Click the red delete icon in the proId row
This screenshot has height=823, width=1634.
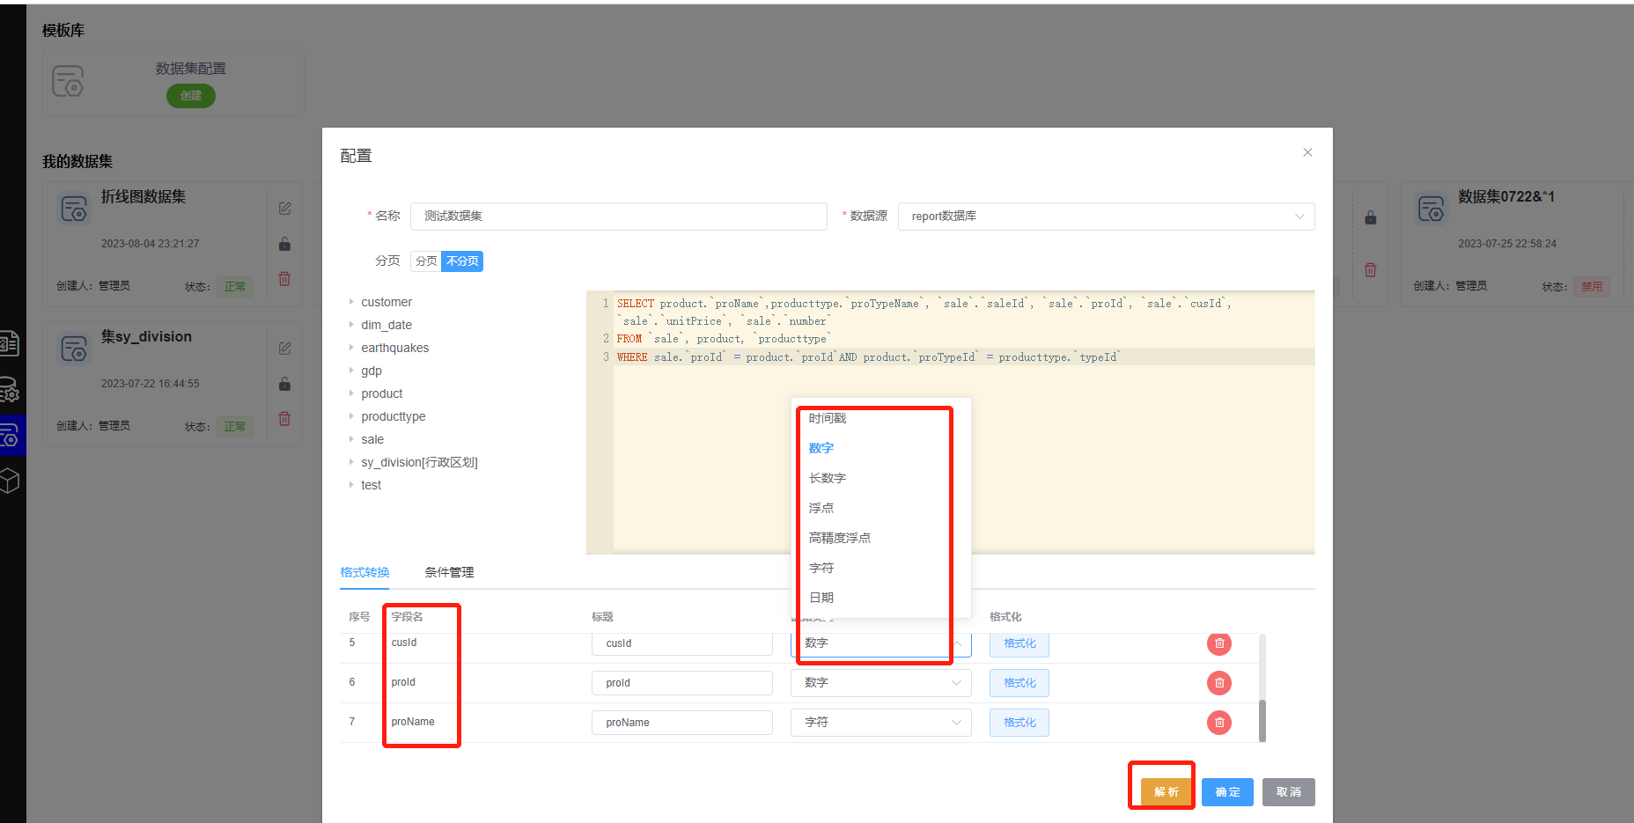(x=1219, y=683)
